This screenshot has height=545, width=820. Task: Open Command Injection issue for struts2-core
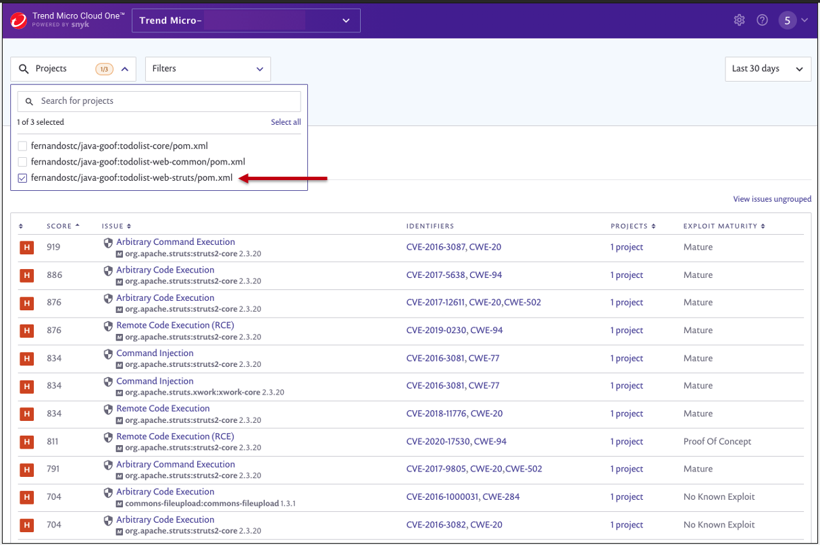pyautogui.click(x=155, y=353)
